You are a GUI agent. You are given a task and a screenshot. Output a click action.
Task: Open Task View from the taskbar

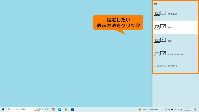pyautogui.click(x=47, y=109)
